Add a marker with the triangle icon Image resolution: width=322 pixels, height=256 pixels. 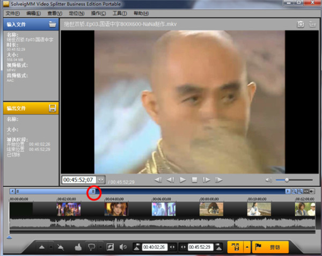coord(42,247)
